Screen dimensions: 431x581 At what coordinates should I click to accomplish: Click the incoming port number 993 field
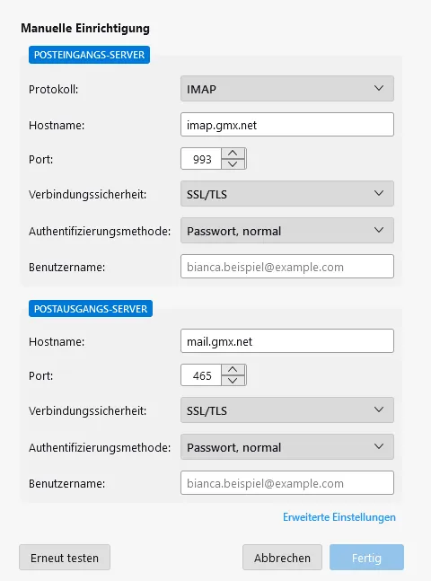(x=201, y=159)
